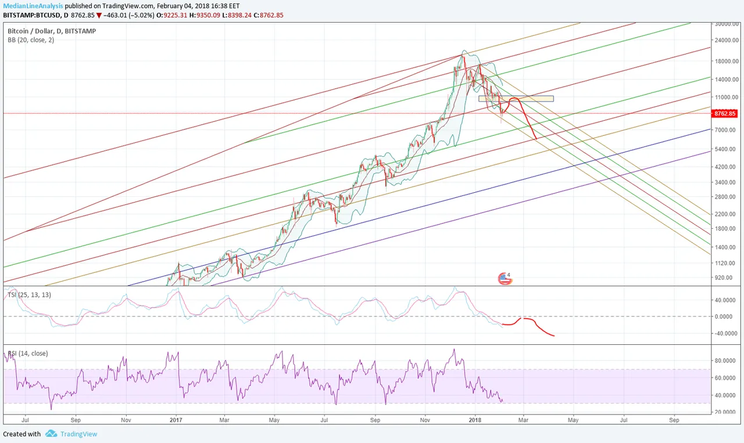Select the TSI (25, 13, 13) indicator label
This screenshot has height=443, width=744.
point(29,296)
